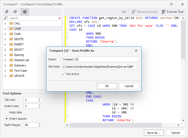Click Format Text in the toolbar
This screenshot has width=188, height=138.
(173, 12)
